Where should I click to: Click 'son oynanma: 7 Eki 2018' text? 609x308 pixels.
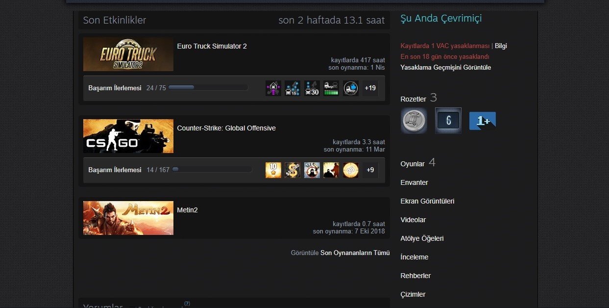[x=349, y=231]
